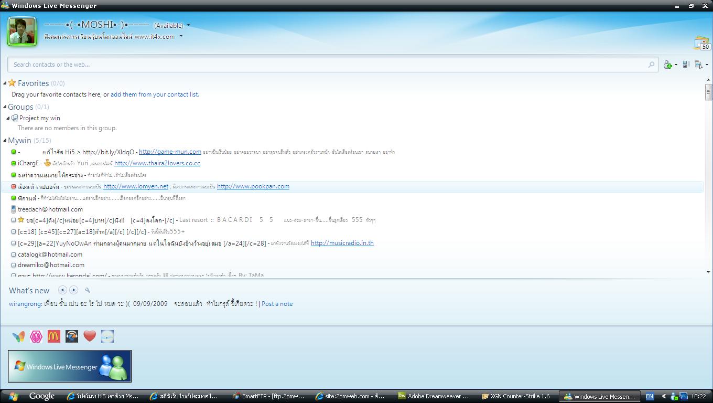
Task: Click Show menu icon
Action: [x=698, y=65]
